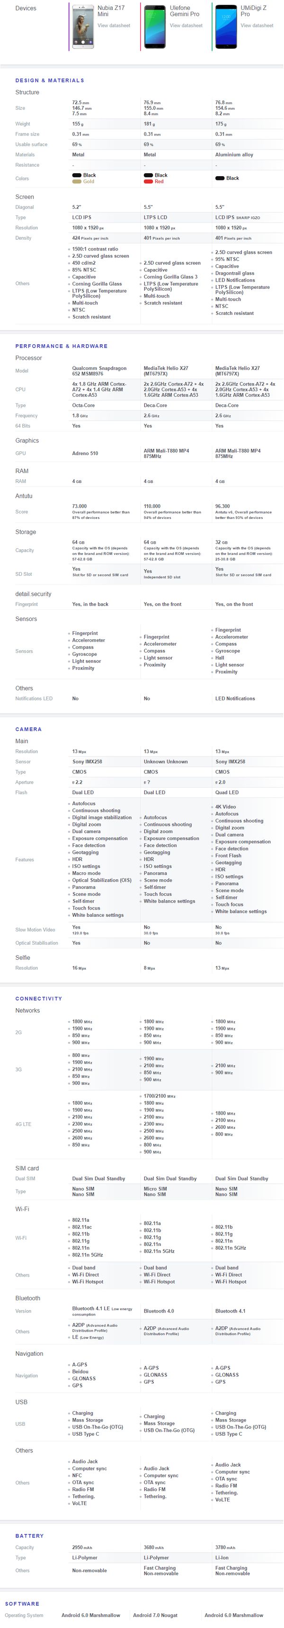Click the Connectivity section heading
Viewport: 284px width, 1628px height.
click(x=38, y=999)
